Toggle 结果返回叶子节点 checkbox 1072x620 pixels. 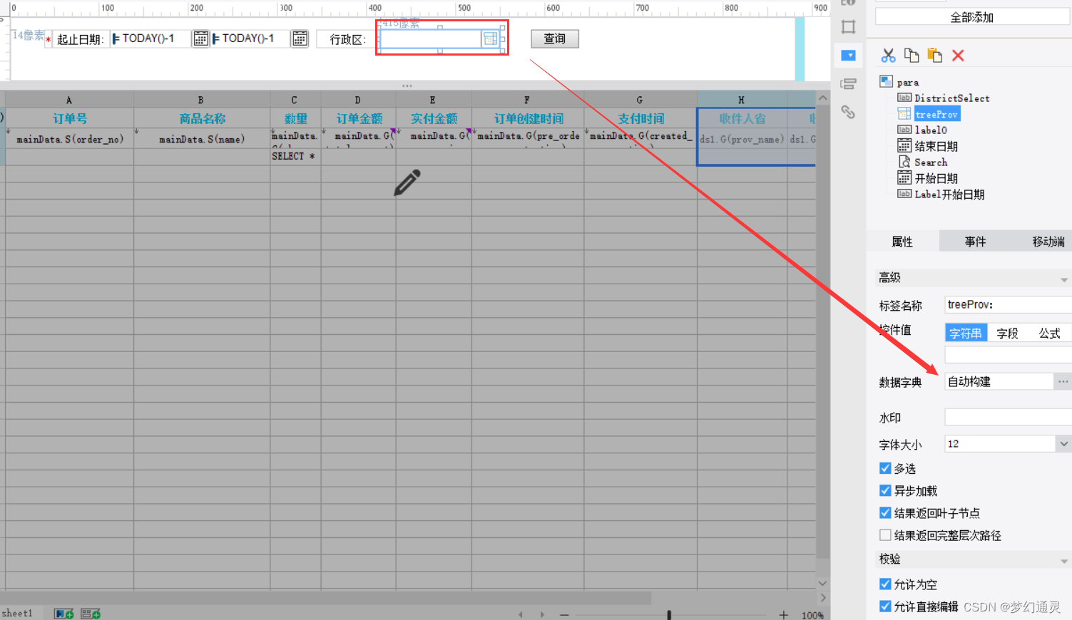[885, 512]
